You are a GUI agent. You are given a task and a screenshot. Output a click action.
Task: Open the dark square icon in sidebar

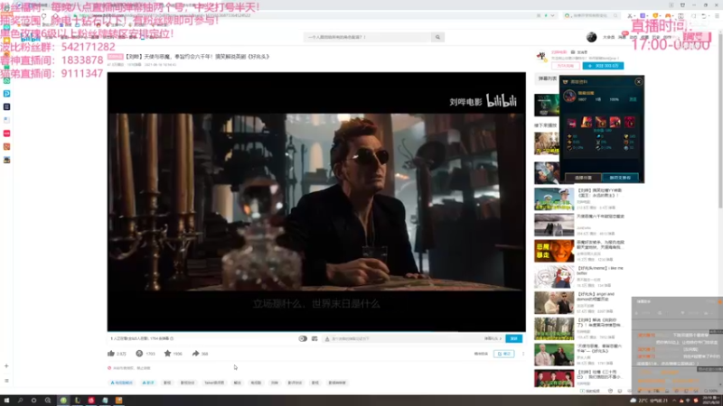(6, 106)
